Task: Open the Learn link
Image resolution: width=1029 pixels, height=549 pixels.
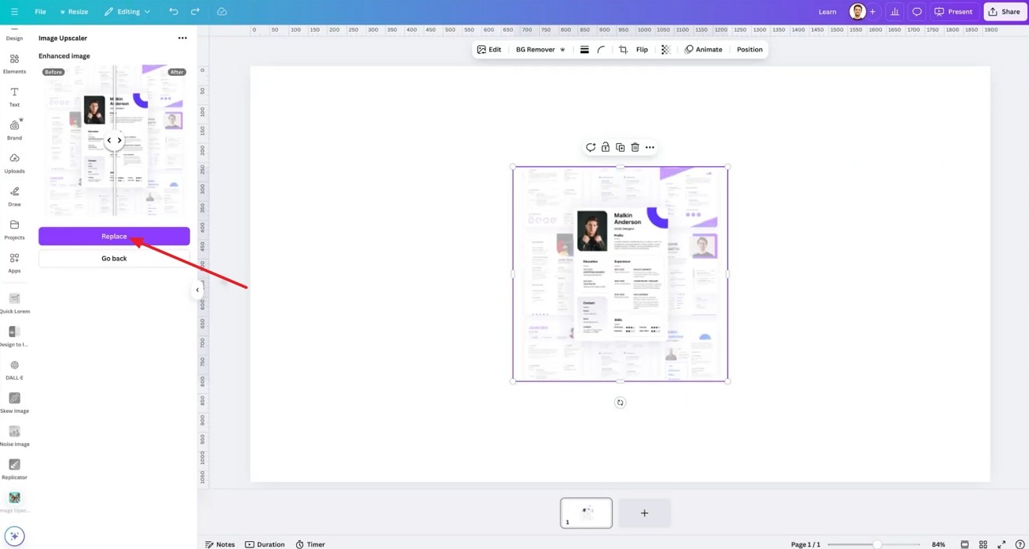Action: pos(827,12)
